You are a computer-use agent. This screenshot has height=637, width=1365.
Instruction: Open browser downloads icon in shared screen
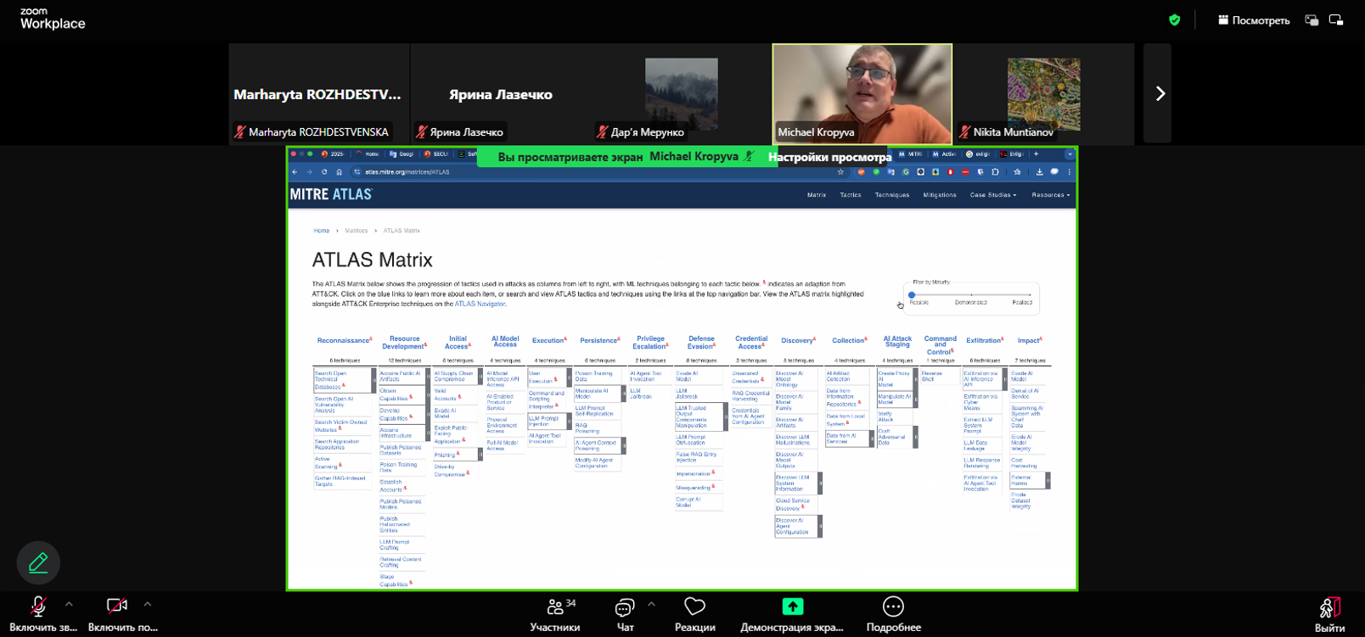click(x=1039, y=172)
